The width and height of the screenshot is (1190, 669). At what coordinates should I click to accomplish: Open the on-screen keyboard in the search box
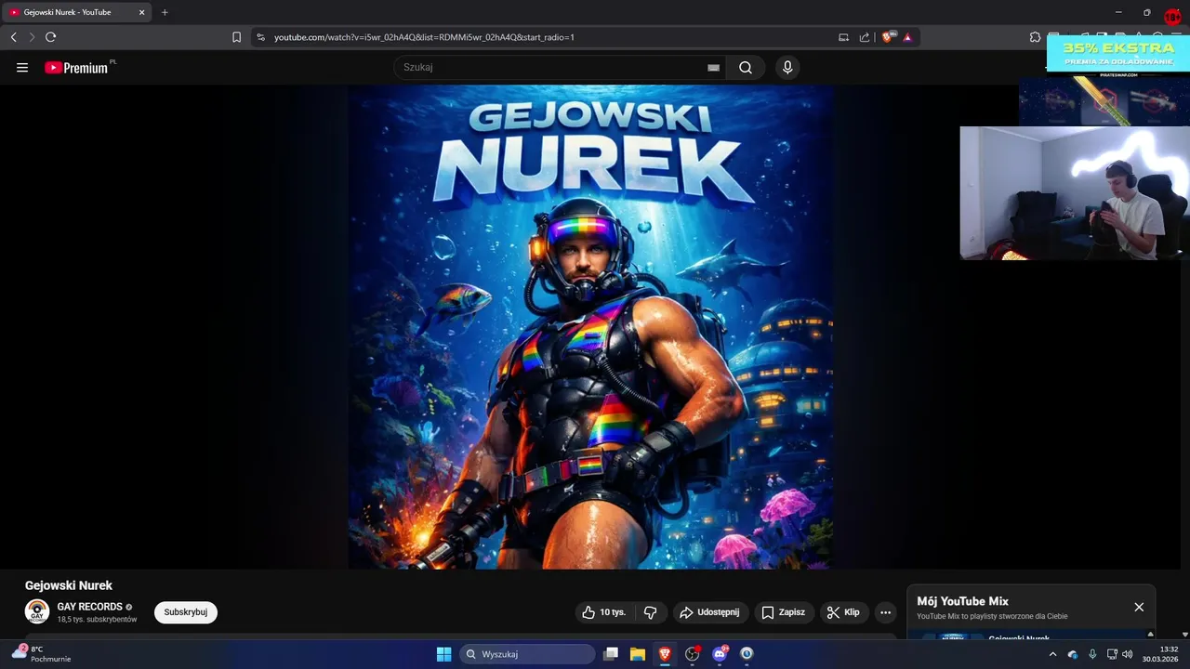[x=713, y=68]
